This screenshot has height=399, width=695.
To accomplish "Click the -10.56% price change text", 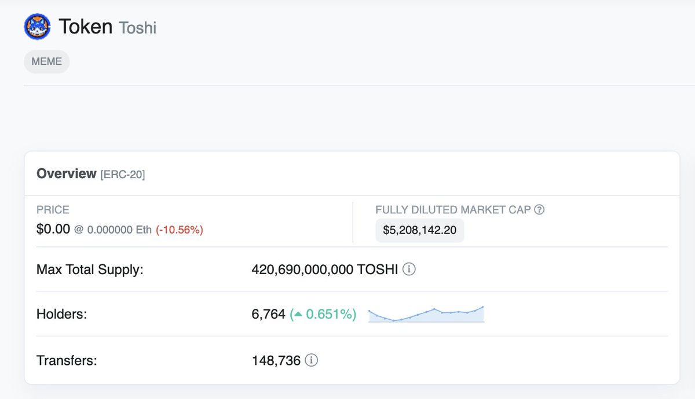I will pyautogui.click(x=180, y=230).
